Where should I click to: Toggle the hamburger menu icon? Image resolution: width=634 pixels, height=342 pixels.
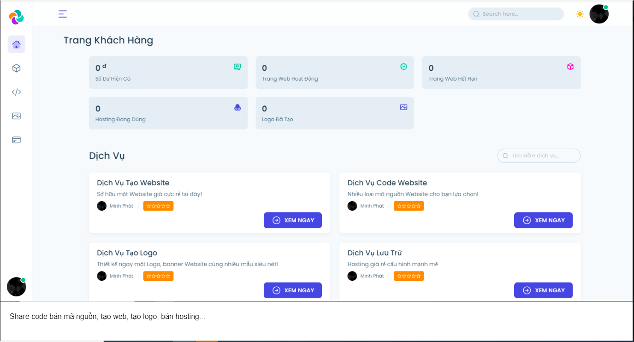(63, 14)
